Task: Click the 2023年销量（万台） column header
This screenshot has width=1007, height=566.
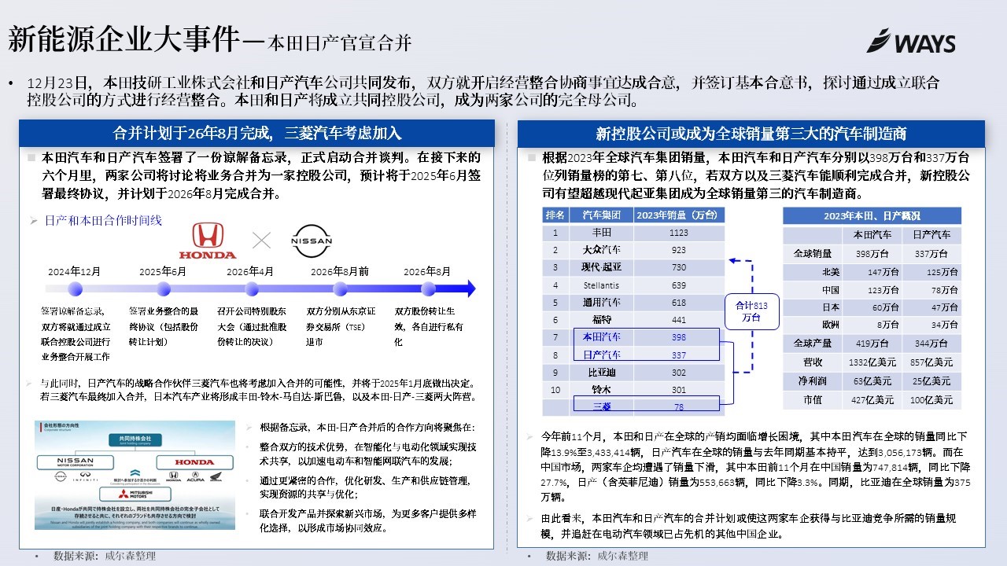Action: [x=680, y=215]
